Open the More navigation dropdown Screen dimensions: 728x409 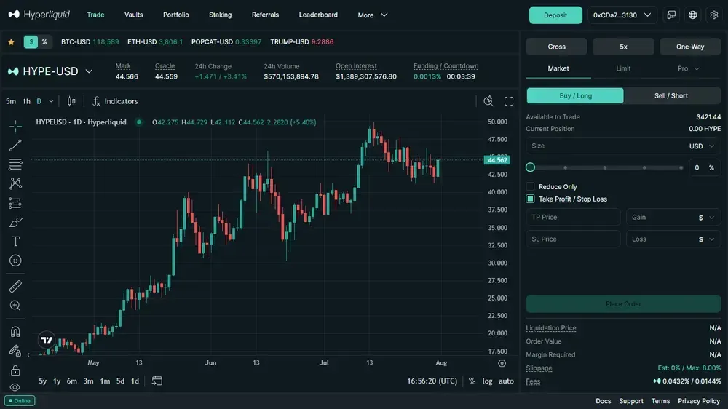click(x=372, y=15)
